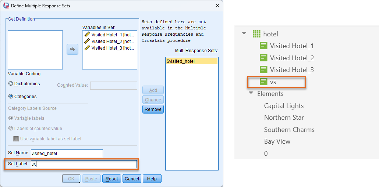Click in the Set Name field
This screenshot has width=379, height=187.
(x=67, y=153)
